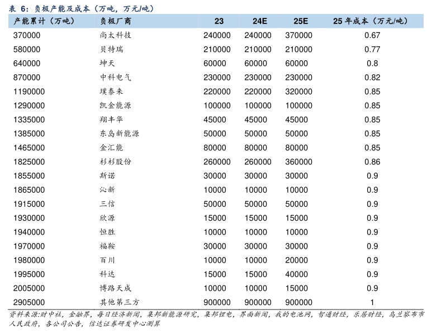Image resolution: width=427 pixels, height=333 pixels.
Task: Click the 25E value 370000 for 尚太科技
Action: pyautogui.click(x=299, y=35)
